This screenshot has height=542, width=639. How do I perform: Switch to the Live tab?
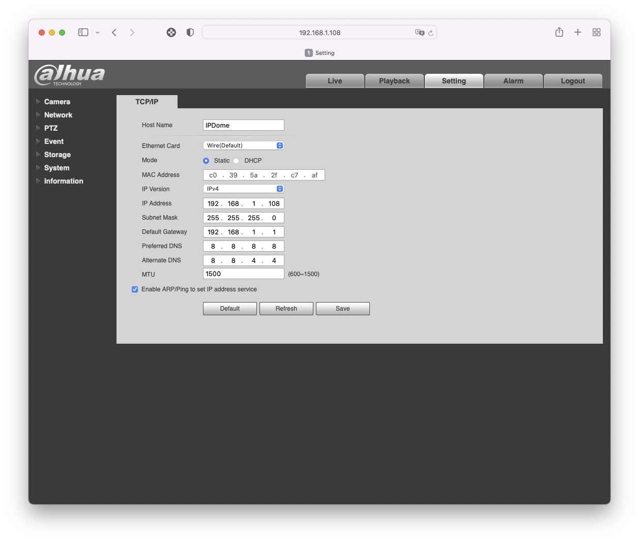point(335,81)
